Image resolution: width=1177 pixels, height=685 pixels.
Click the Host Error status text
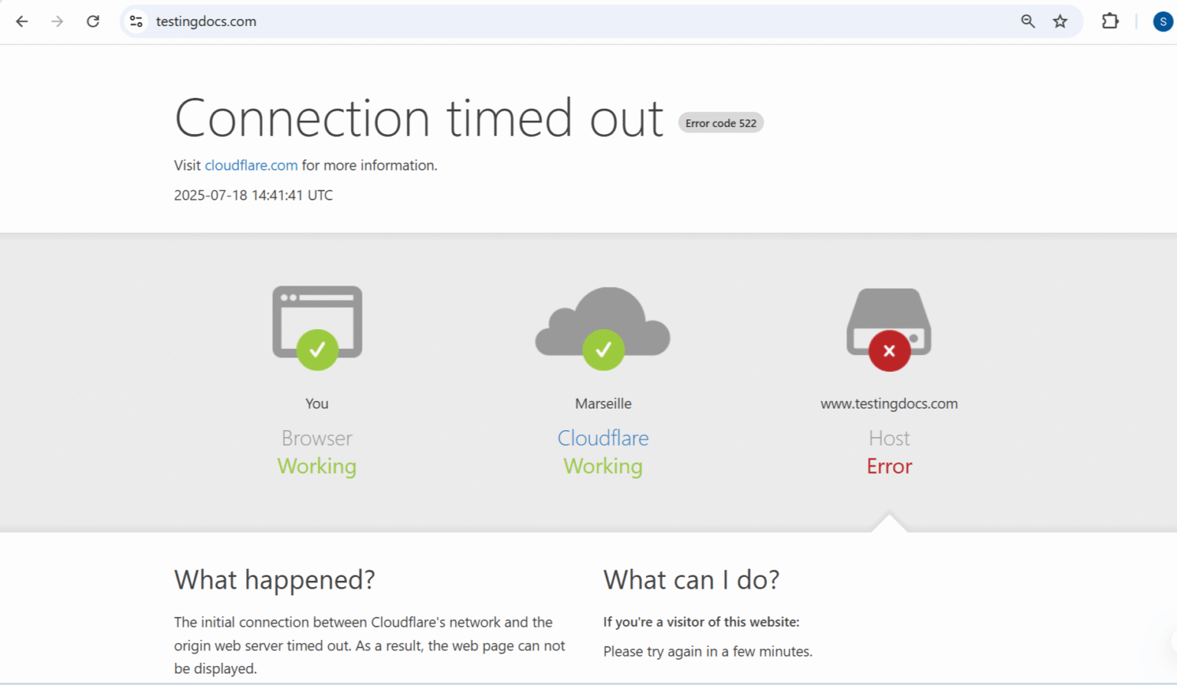(889, 465)
